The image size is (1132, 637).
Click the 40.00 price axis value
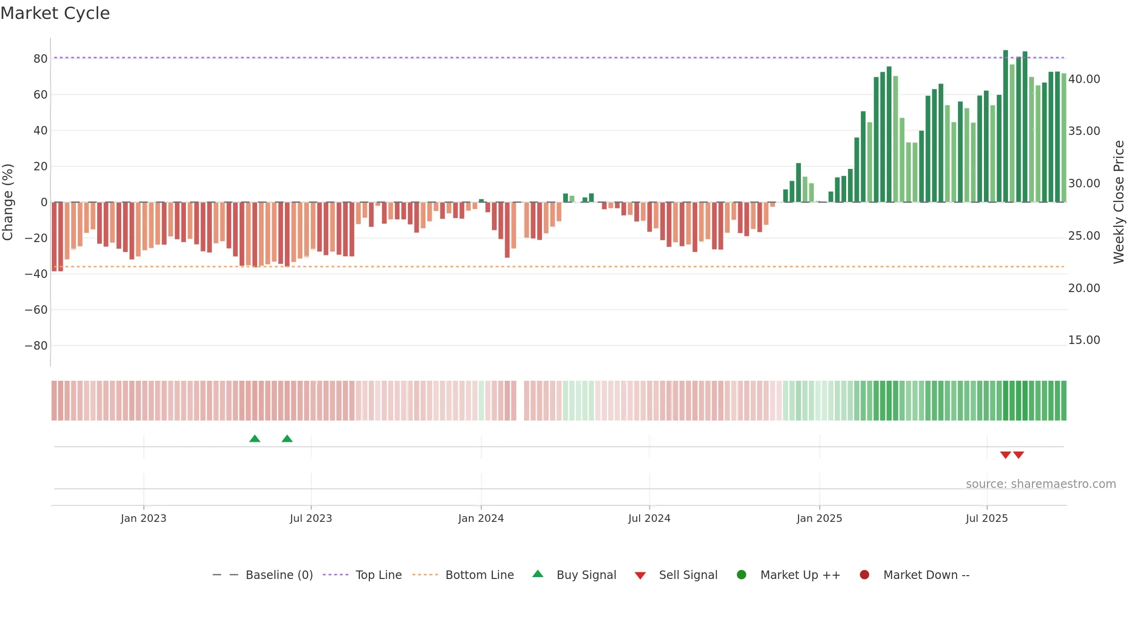pyautogui.click(x=1084, y=79)
